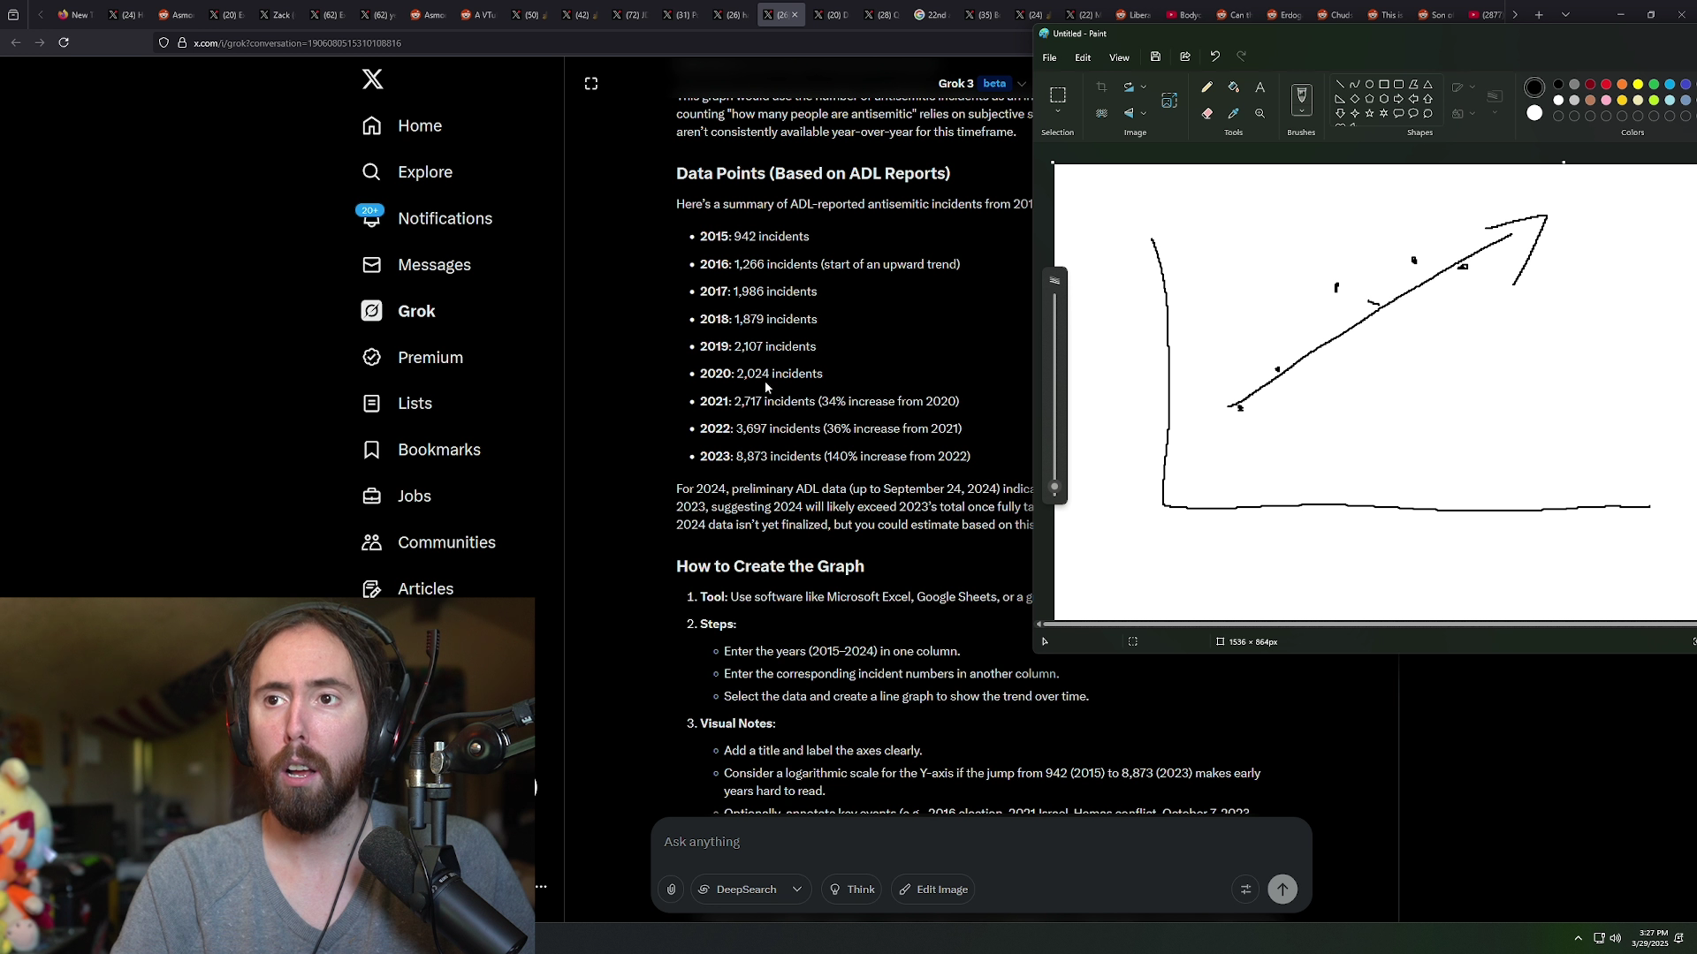Click the Image Creator icon in Paint
The height and width of the screenshot is (954, 1697).
point(1169,101)
